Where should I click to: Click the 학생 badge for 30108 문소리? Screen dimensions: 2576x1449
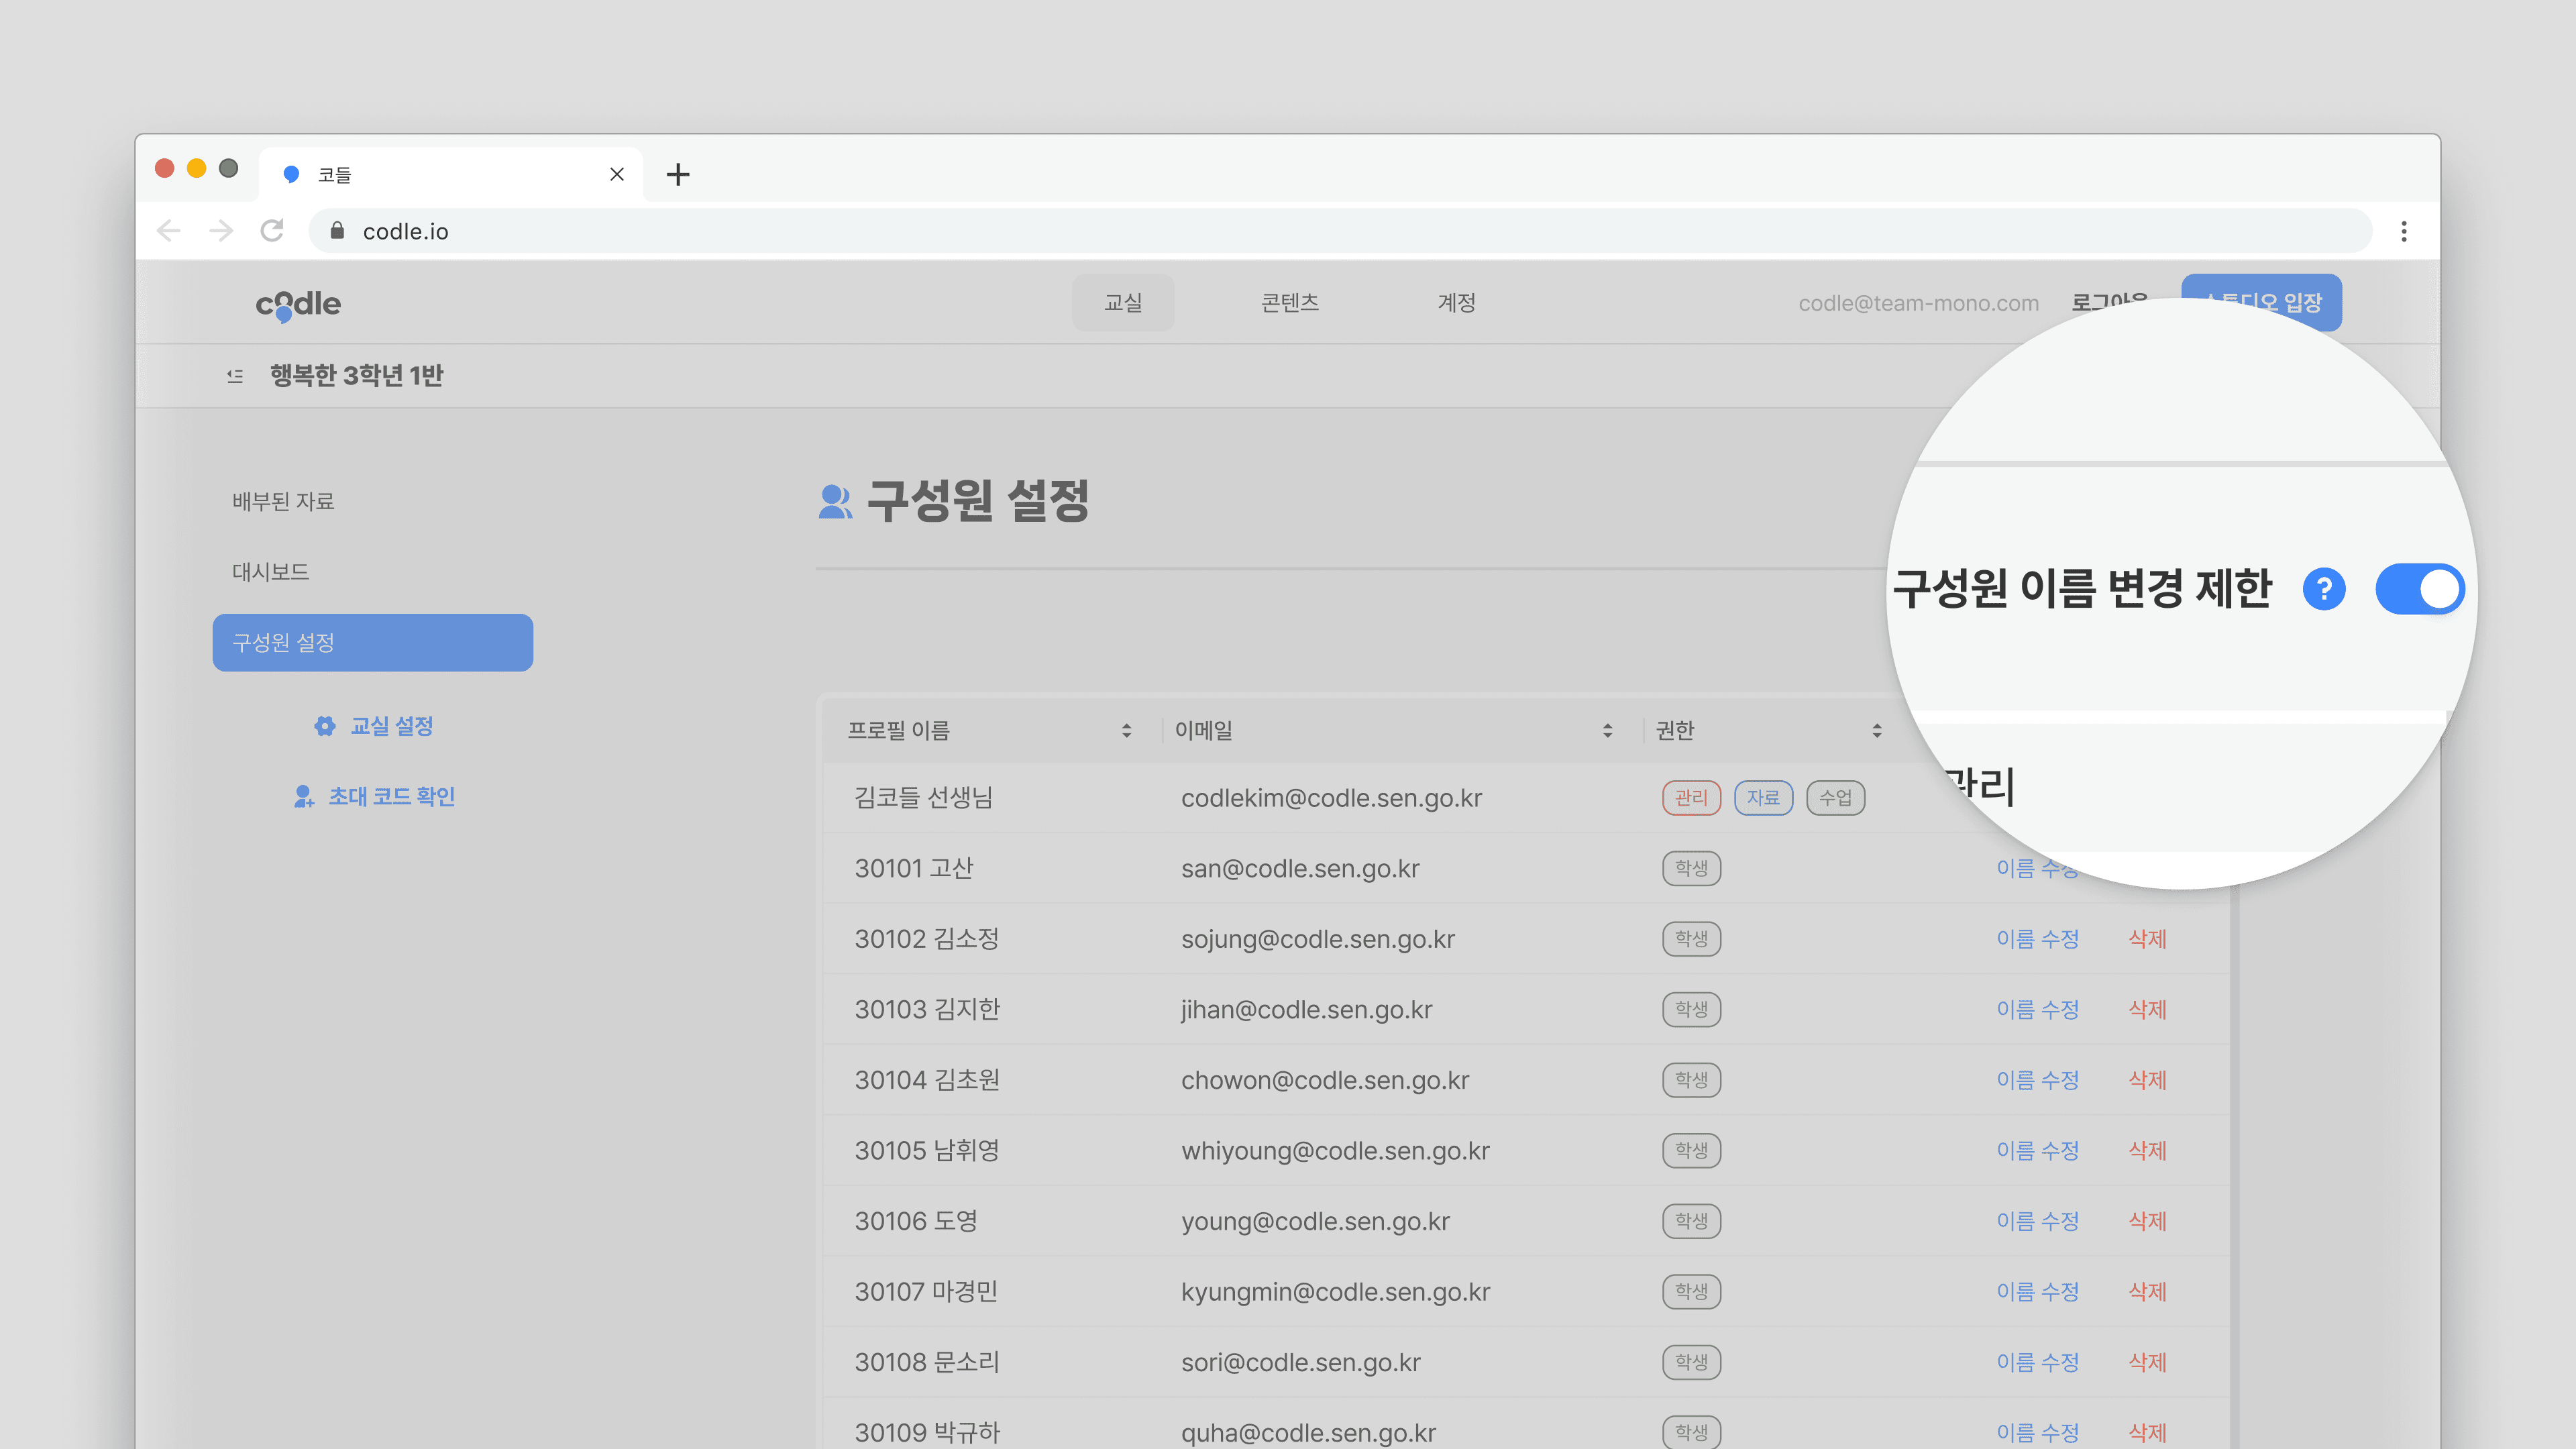tap(1691, 1362)
